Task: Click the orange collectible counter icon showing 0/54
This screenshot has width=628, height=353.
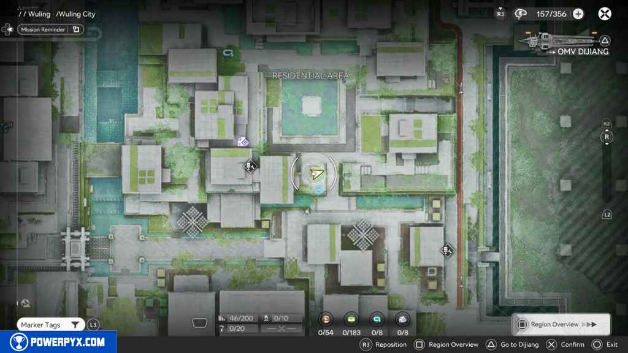Action: pyautogui.click(x=326, y=319)
